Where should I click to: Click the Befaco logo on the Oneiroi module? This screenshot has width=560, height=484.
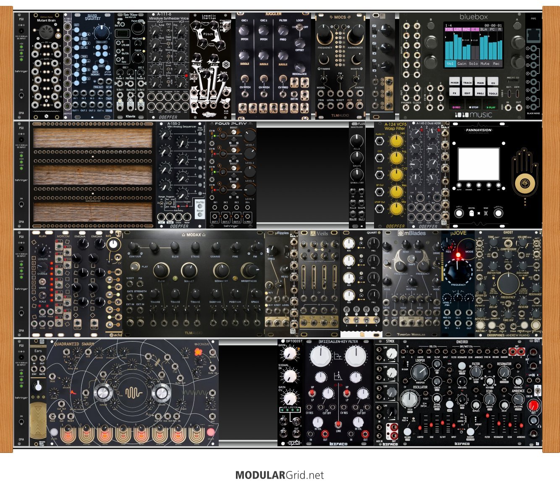pos(462,443)
